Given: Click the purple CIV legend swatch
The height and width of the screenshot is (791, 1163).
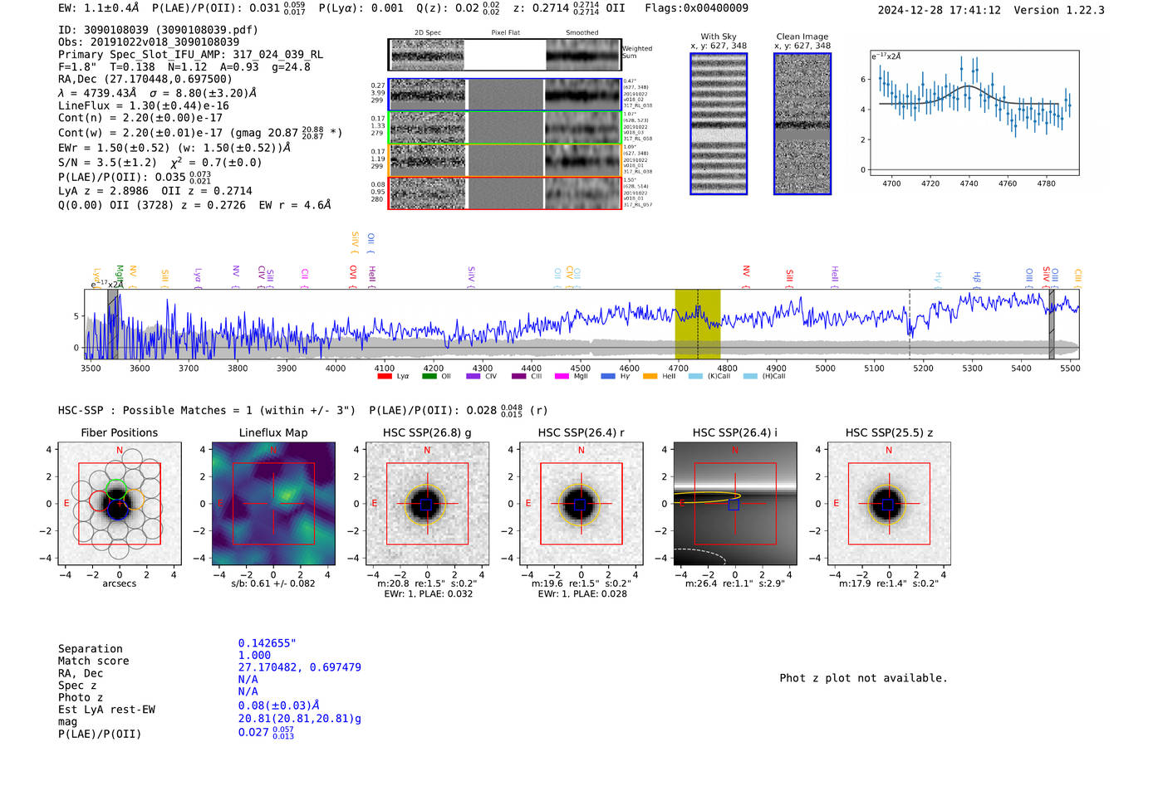Looking at the screenshot, I should coord(474,376).
